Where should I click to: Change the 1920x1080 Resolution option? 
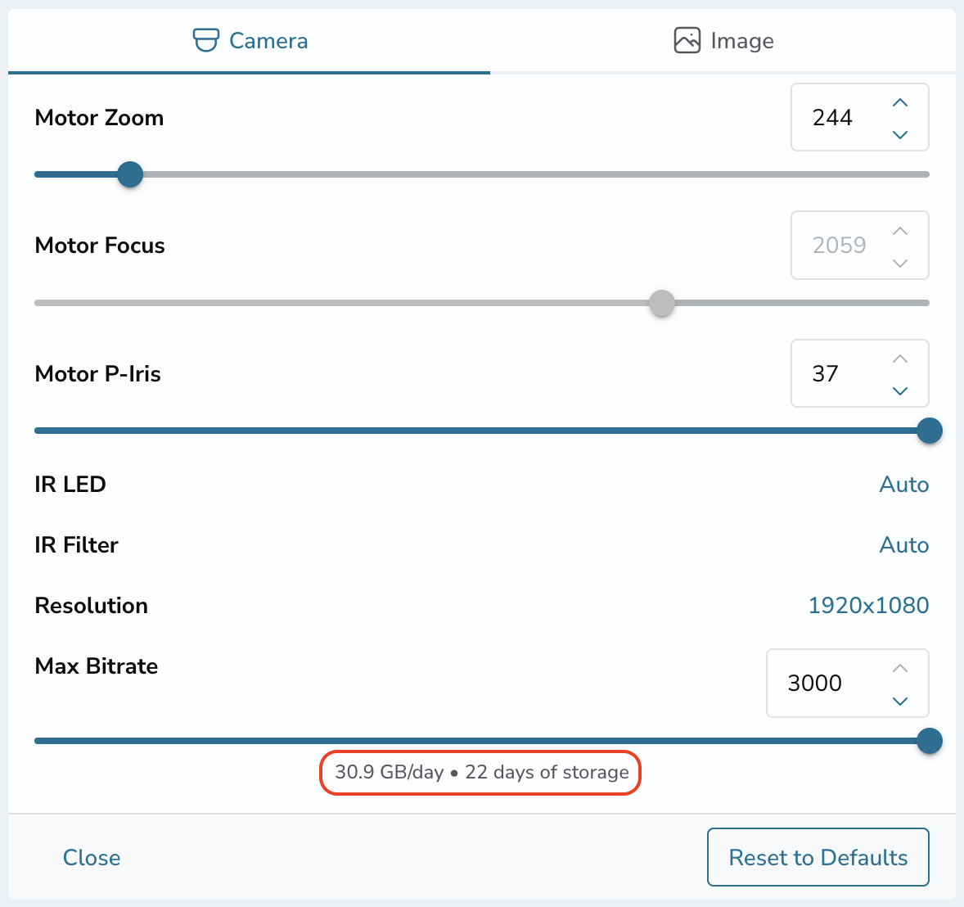click(868, 606)
